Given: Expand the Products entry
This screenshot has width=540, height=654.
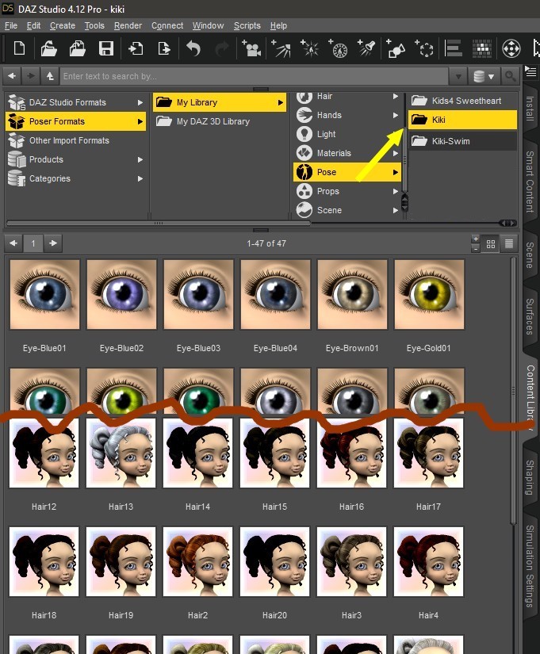Looking at the screenshot, I should pyautogui.click(x=140, y=159).
